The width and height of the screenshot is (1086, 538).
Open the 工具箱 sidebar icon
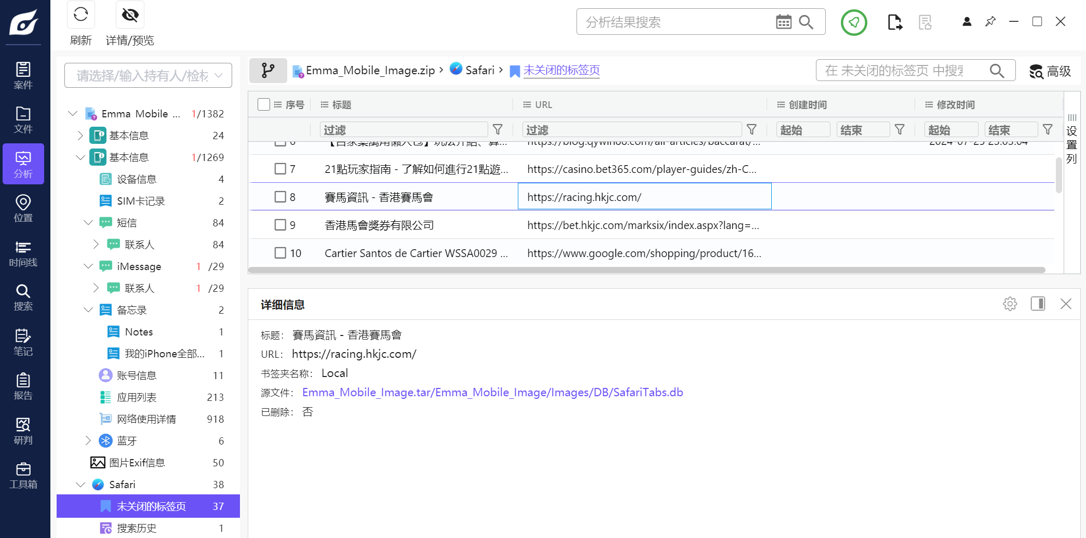(x=23, y=476)
